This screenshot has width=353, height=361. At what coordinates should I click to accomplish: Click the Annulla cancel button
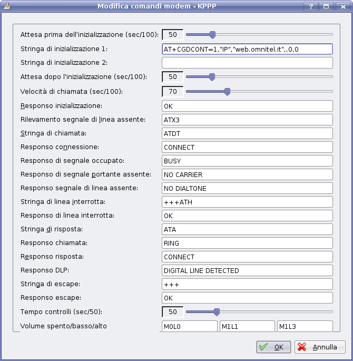(320, 347)
